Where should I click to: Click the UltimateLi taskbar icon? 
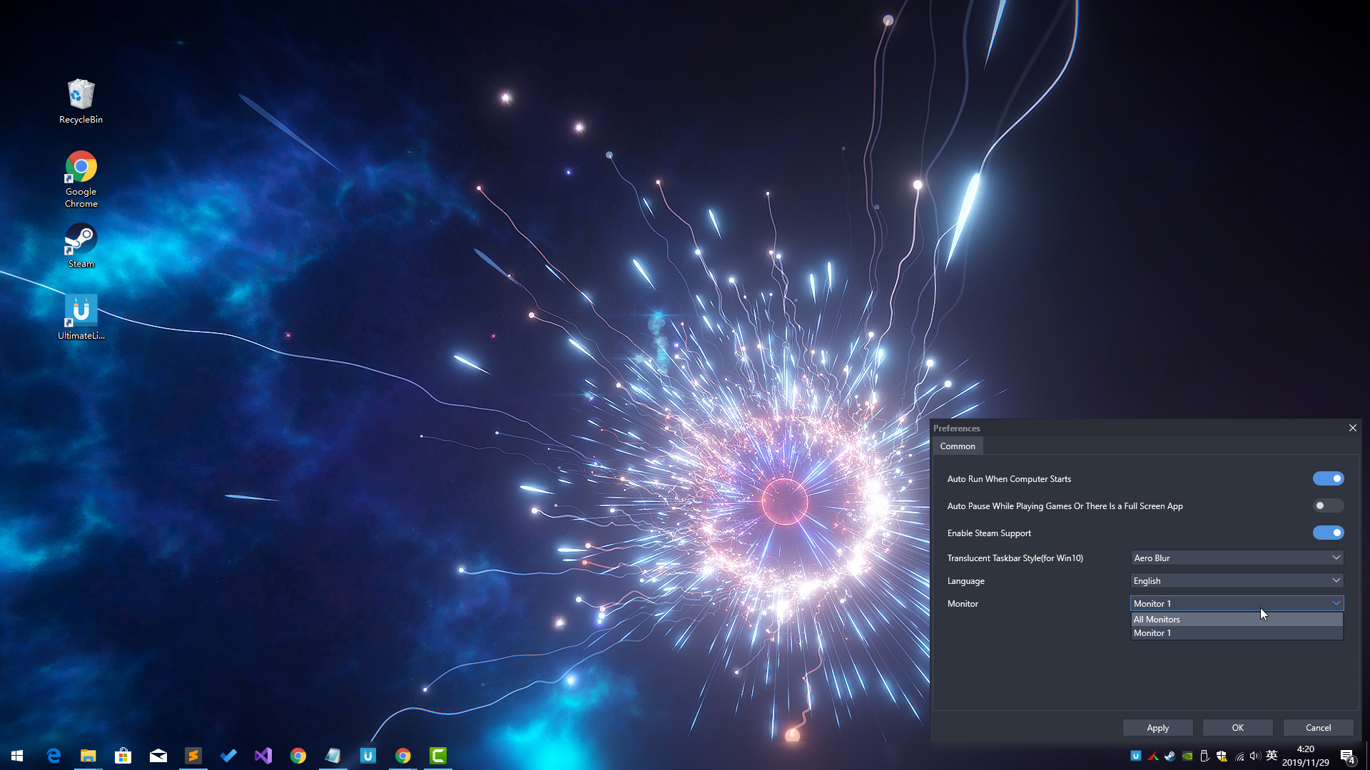tap(367, 756)
